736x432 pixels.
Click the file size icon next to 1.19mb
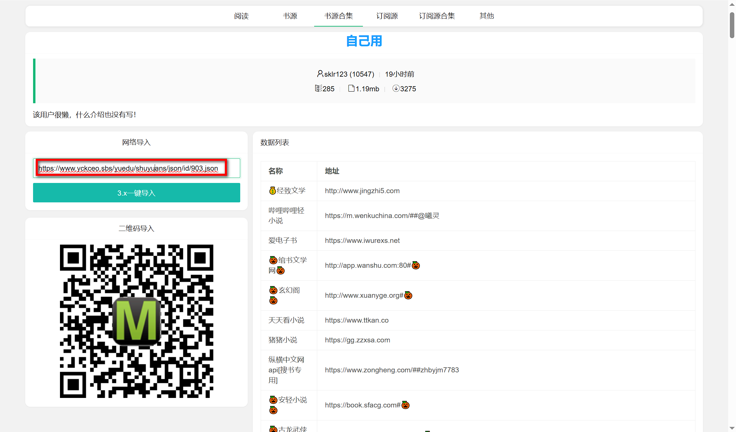tap(351, 89)
